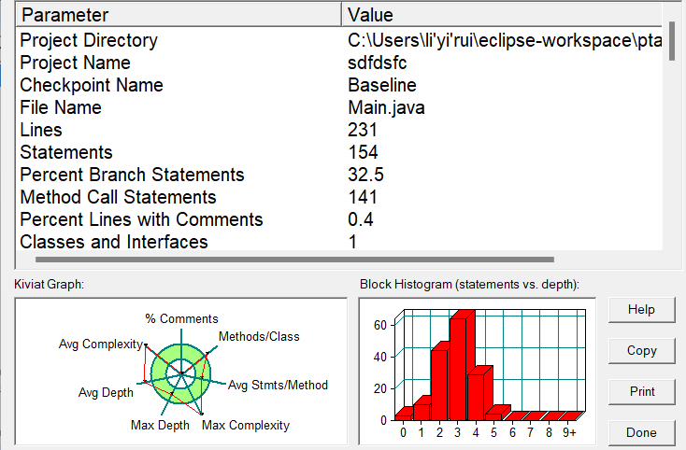Select the Project Directory row
This screenshot has height=450, width=686.
click(339, 41)
